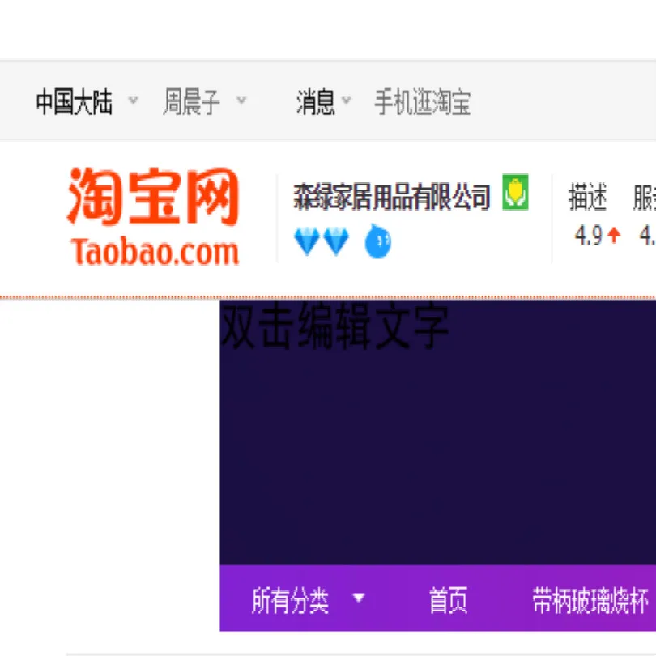Open the 周晨子 user account link
This screenshot has width=656, height=656.
(192, 102)
